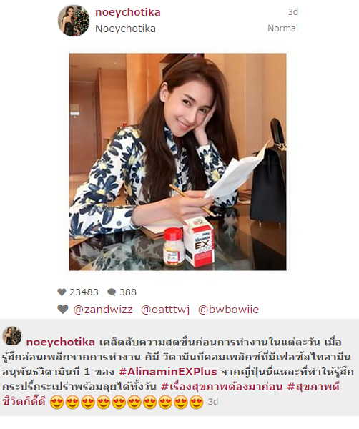Viewport: 359px width, 429px height.
Task: Click the heart icon beside 23483
Action: pyautogui.click(x=62, y=292)
